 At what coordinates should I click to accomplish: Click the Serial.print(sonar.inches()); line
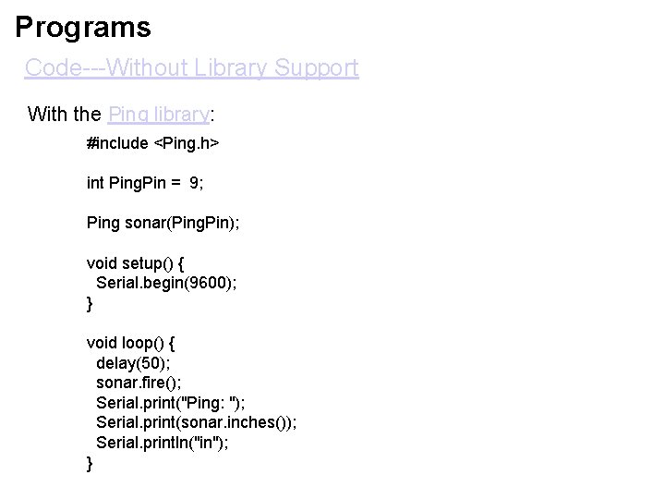pos(197,422)
